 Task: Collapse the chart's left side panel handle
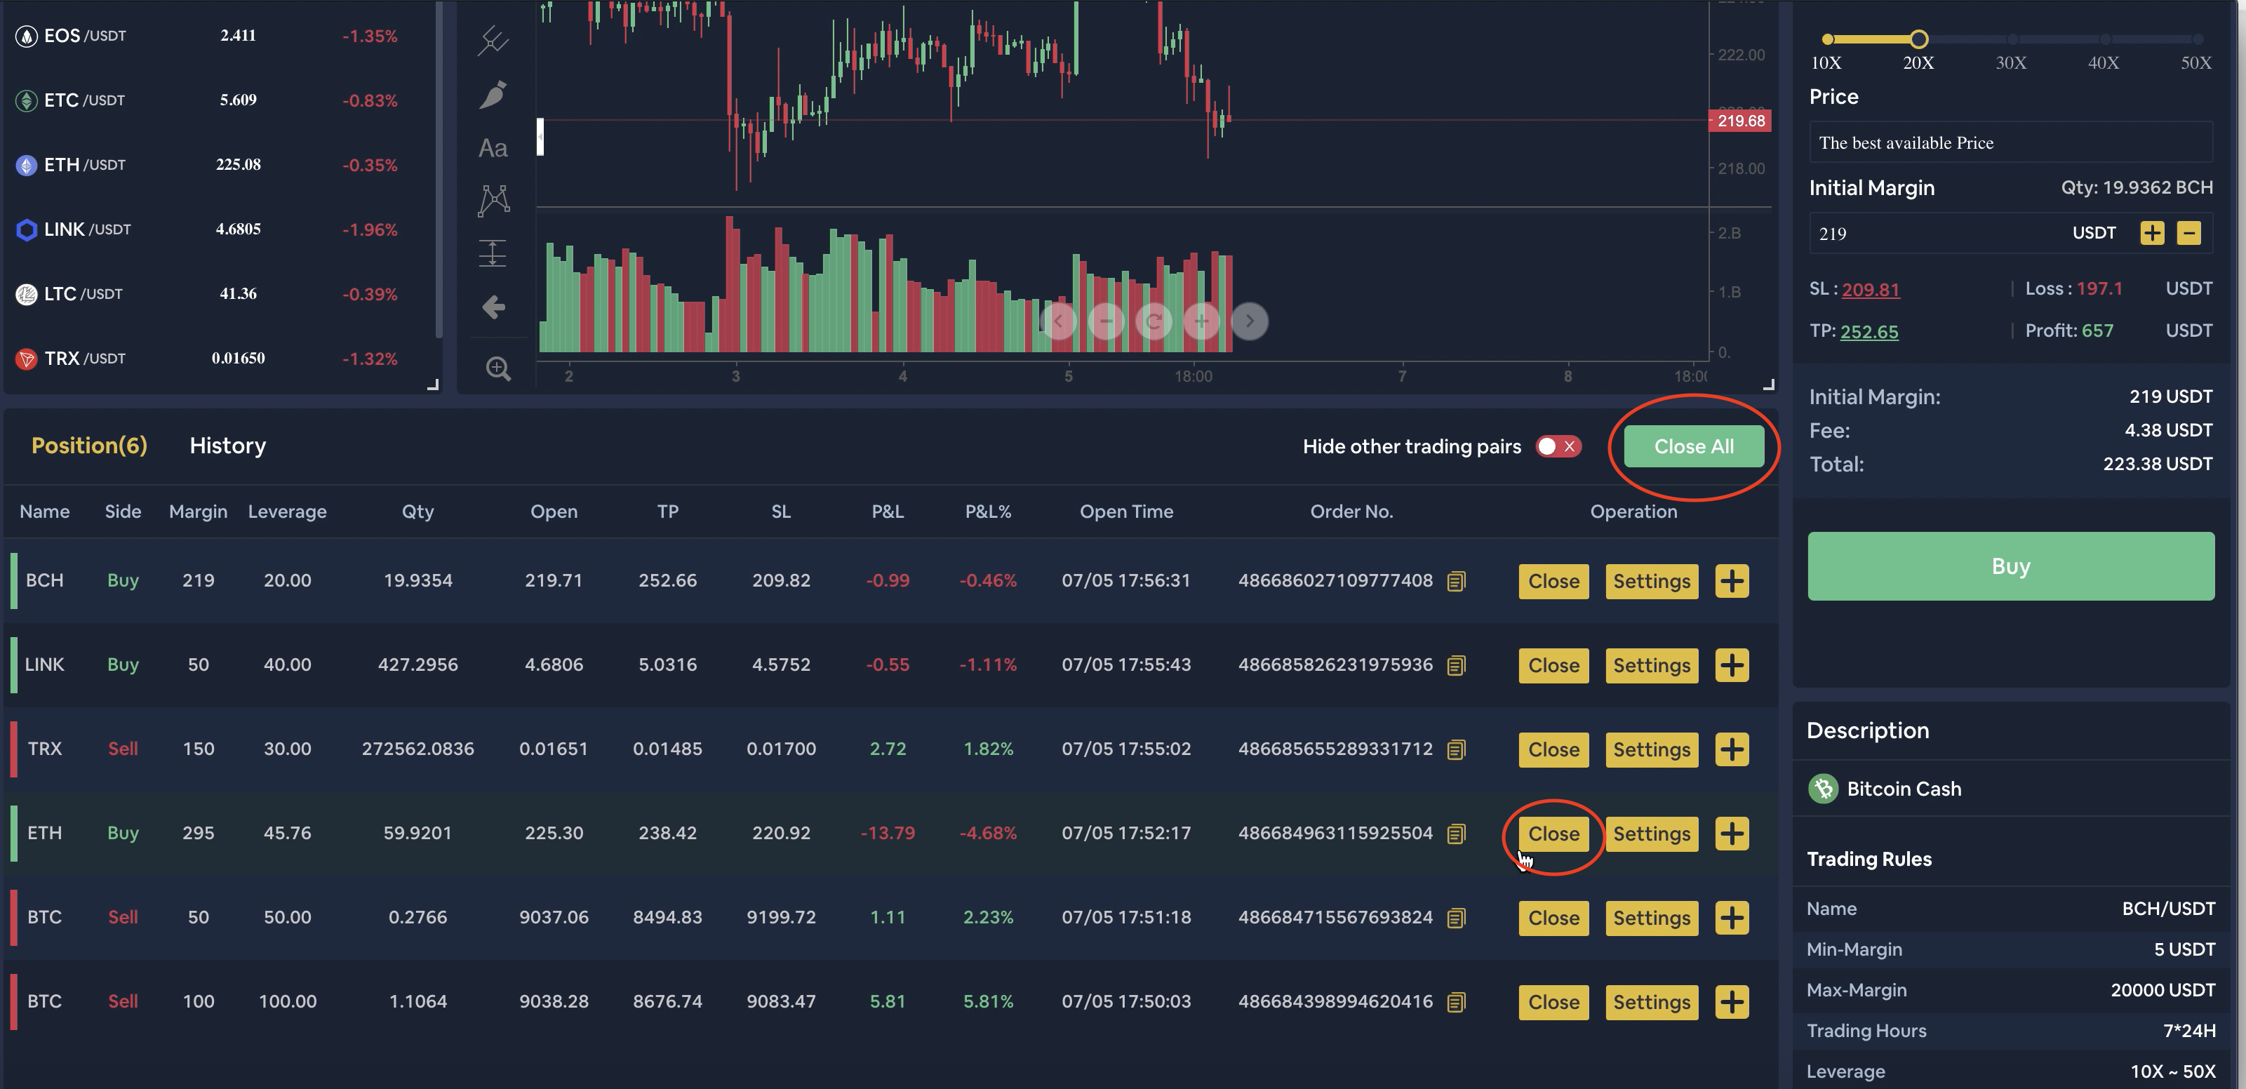point(540,137)
